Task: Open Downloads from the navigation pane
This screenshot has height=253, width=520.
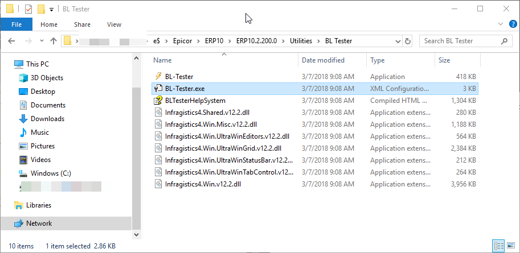Action: [x=47, y=119]
